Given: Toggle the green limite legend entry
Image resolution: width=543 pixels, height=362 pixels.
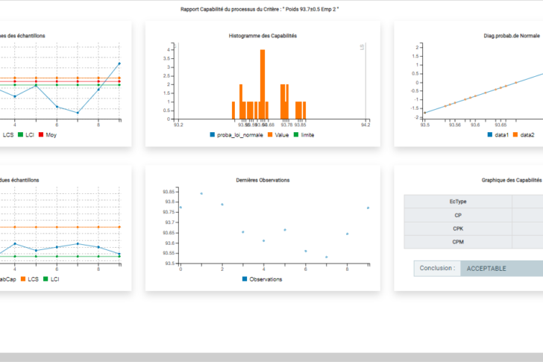Looking at the screenshot, I should (304, 135).
